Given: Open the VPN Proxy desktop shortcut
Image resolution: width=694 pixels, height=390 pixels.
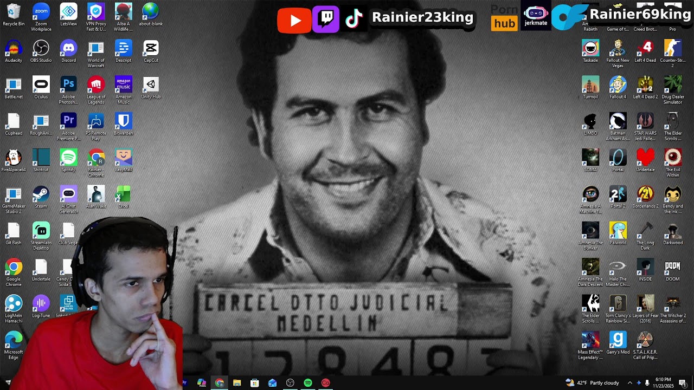Looking at the screenshot, I should click(x=96, y=17).
